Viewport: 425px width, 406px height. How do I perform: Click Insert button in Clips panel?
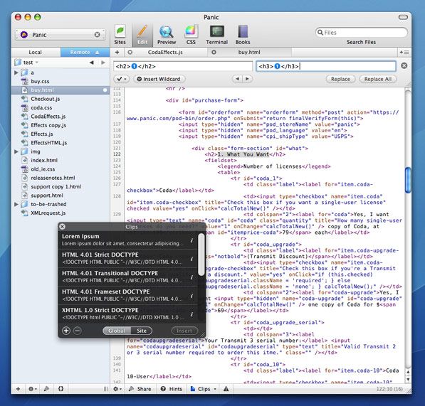(x=184, y=331)
